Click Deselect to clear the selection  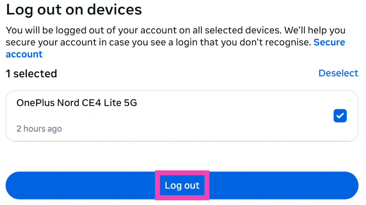pos(338,73)
